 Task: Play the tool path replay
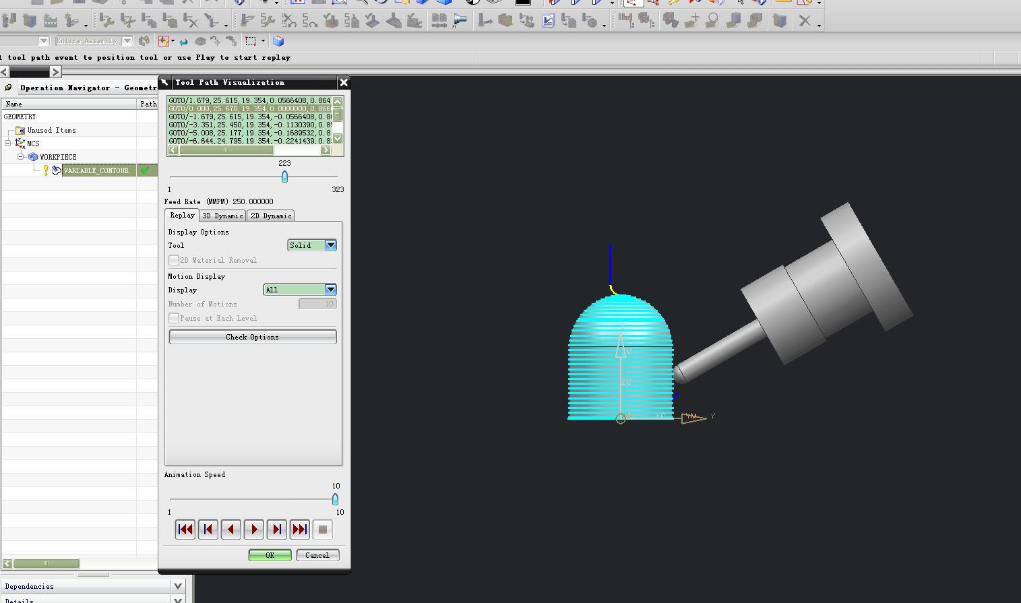click(254, 530)
